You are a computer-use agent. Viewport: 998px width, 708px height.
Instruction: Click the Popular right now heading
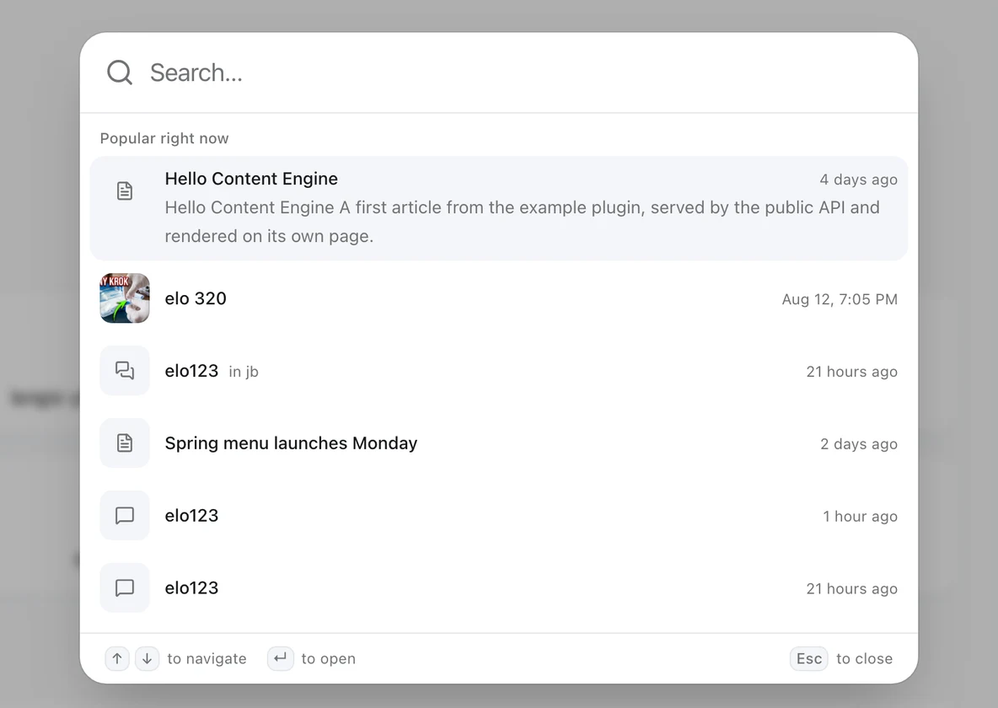tap(164, 138)
